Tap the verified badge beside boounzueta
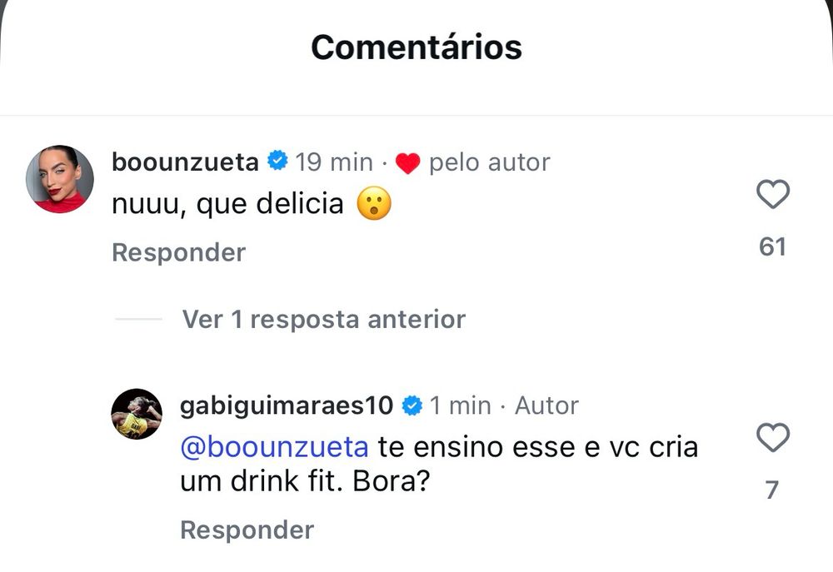This screenshot has width=833, height=572. tap(277, 161)
